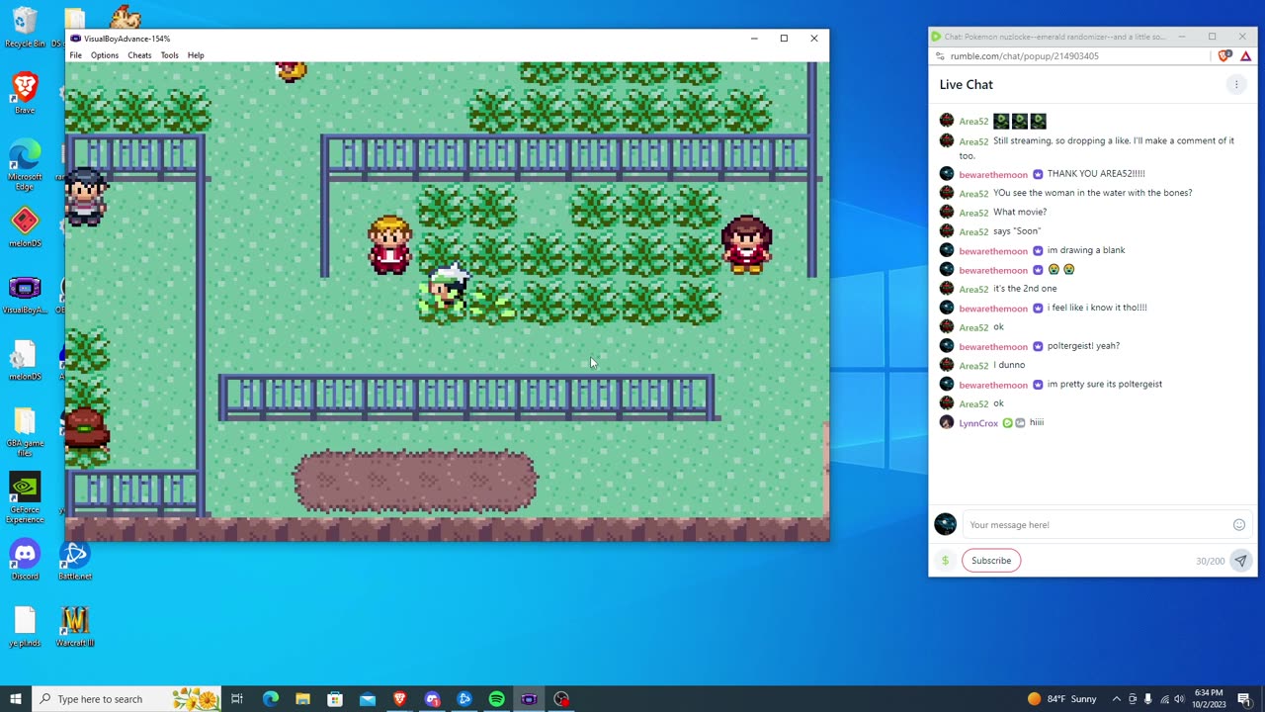Open the Cheats menu
Viewport: 1265px width, 712px height.
click(x=139, y=55)
